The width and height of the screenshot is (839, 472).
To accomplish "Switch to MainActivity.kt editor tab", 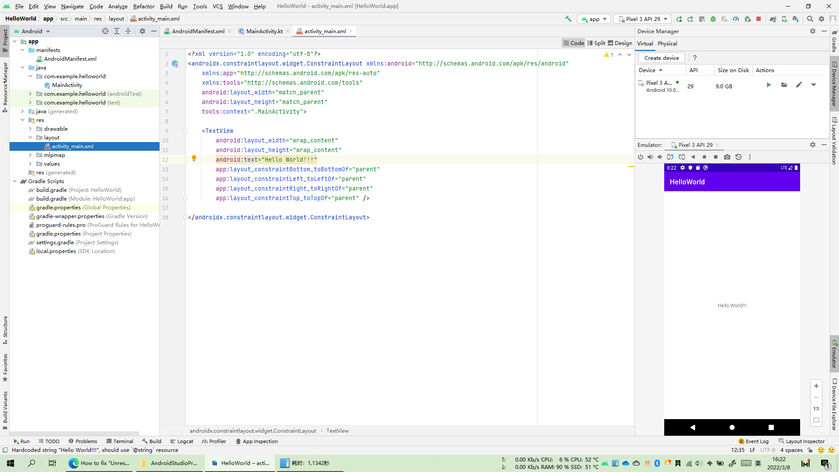I will (264, 31).
